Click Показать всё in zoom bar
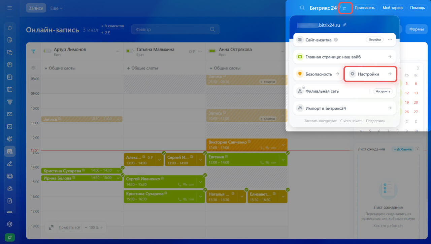The image size is (431, 244). [x=69, y=227]
